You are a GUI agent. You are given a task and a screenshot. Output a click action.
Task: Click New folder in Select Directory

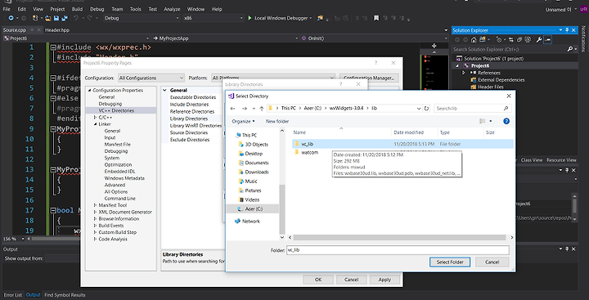[277, 121]
